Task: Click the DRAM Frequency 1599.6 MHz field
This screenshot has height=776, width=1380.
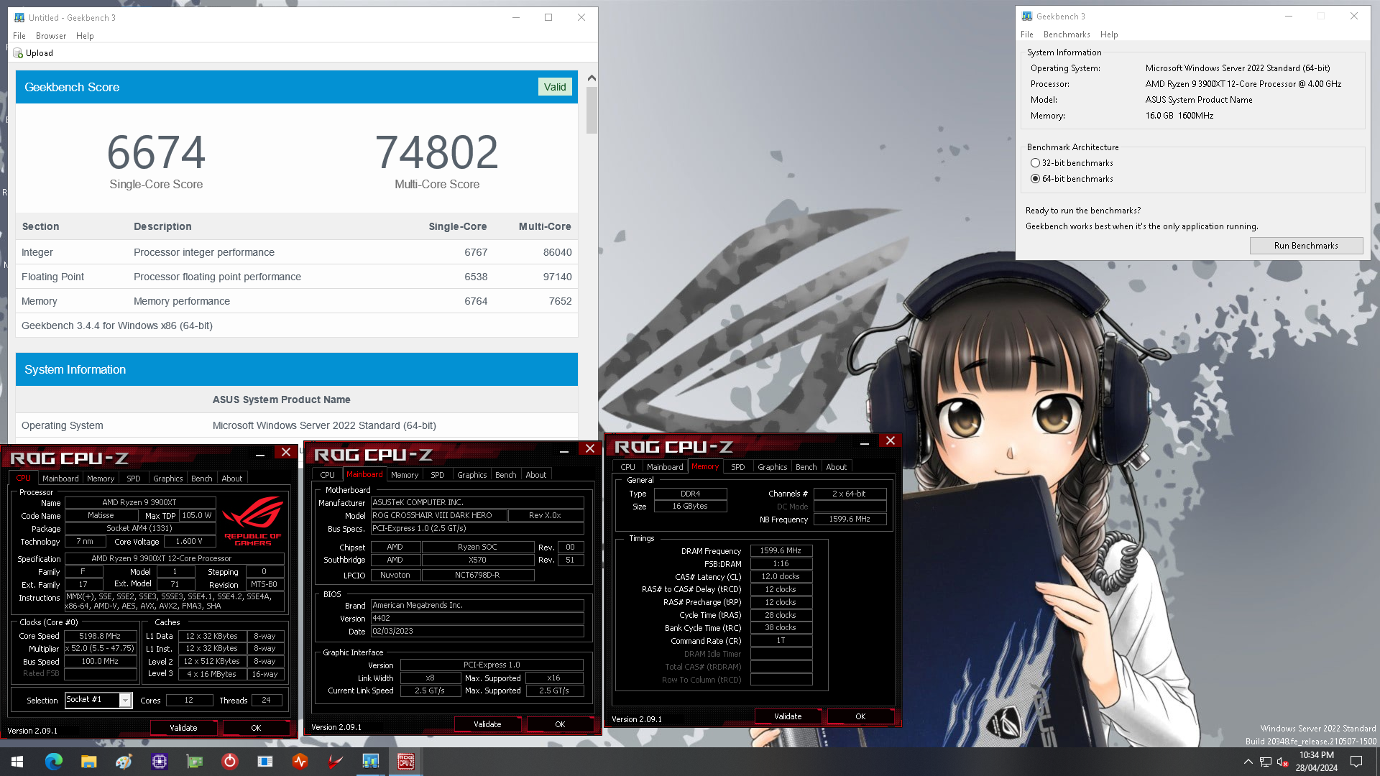Action: 781,551
